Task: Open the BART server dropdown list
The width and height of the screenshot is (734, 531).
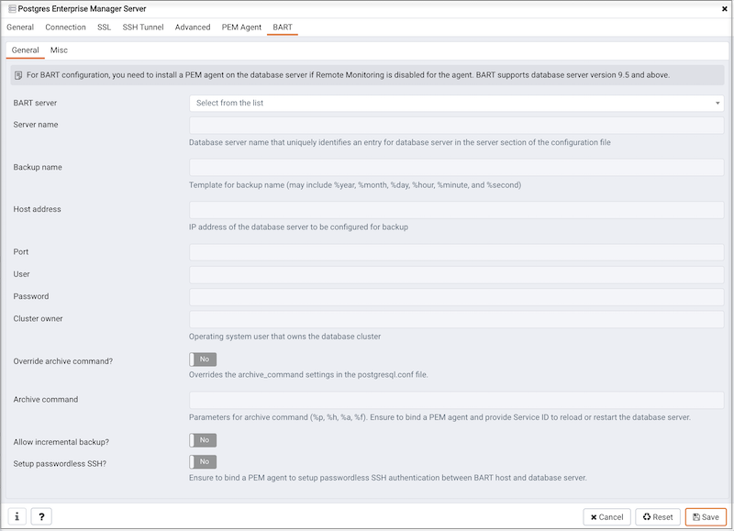Action: pos(456,103)
